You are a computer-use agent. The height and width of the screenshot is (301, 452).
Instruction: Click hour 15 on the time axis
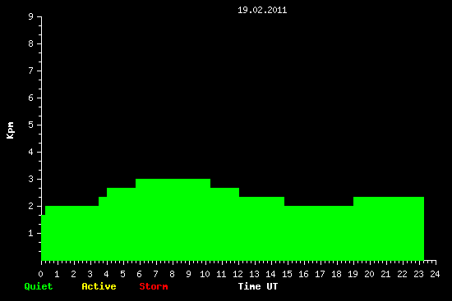click(287, 274)
